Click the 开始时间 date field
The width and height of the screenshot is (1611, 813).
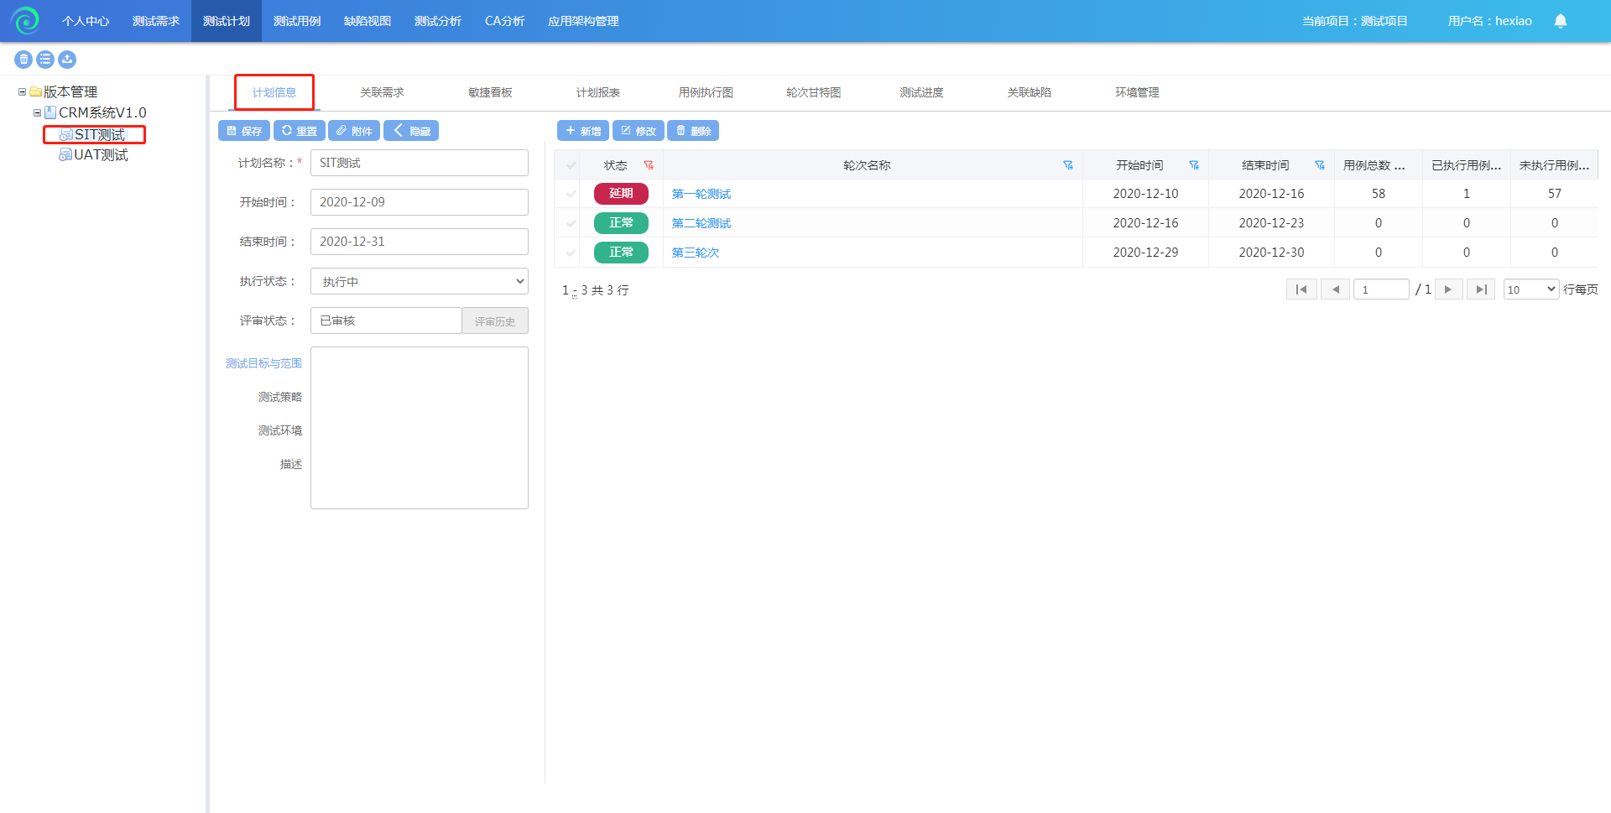[420, 202]
